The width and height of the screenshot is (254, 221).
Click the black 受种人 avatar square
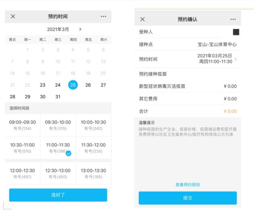[x=236, y=32]
